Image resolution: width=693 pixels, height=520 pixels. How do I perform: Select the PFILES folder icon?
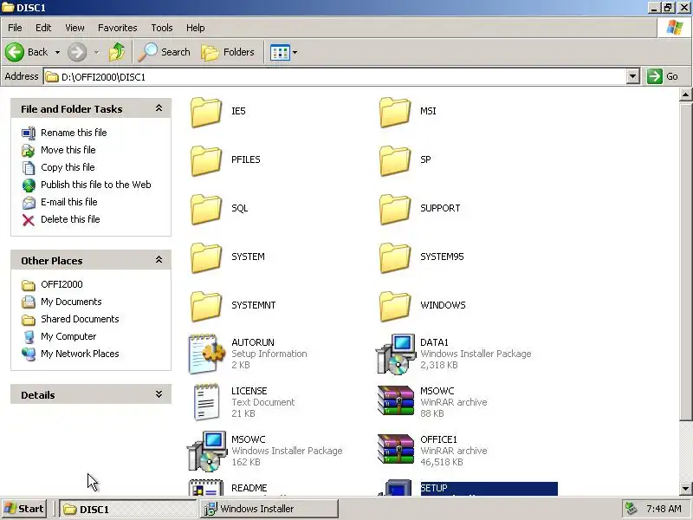[x=206, y=160]
